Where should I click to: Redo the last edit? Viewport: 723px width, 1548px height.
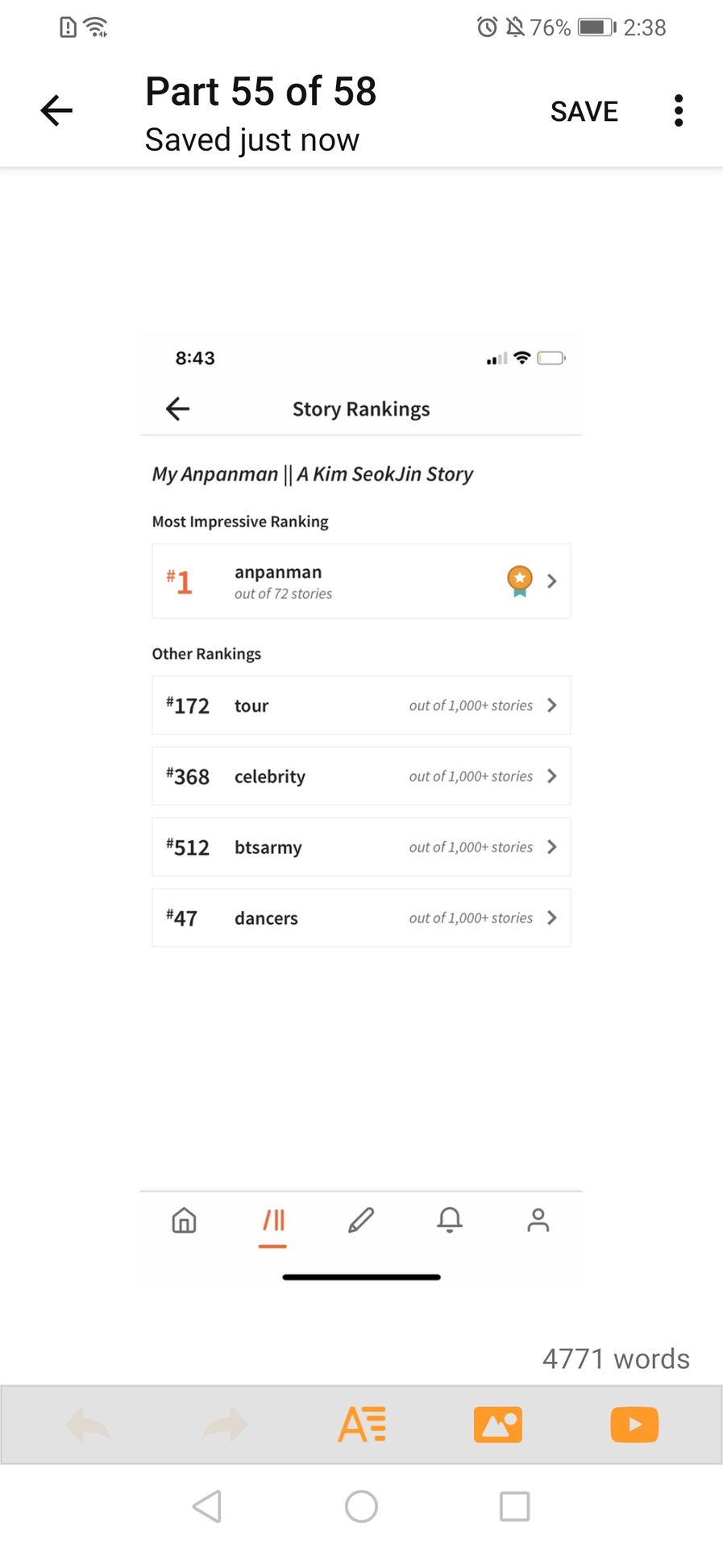(x=225, y=1425)
